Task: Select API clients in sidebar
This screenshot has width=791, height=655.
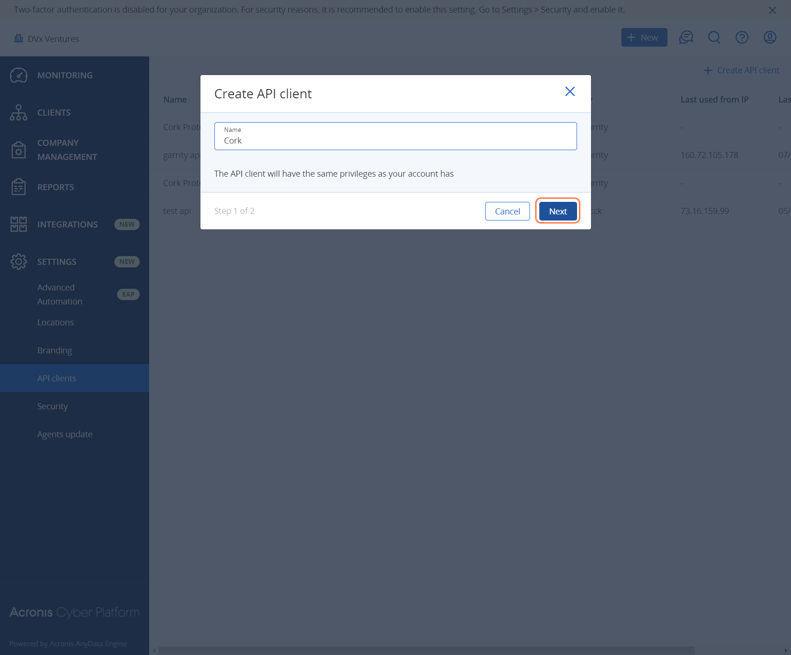Action: pyautogui.click(x=75, y=378)
